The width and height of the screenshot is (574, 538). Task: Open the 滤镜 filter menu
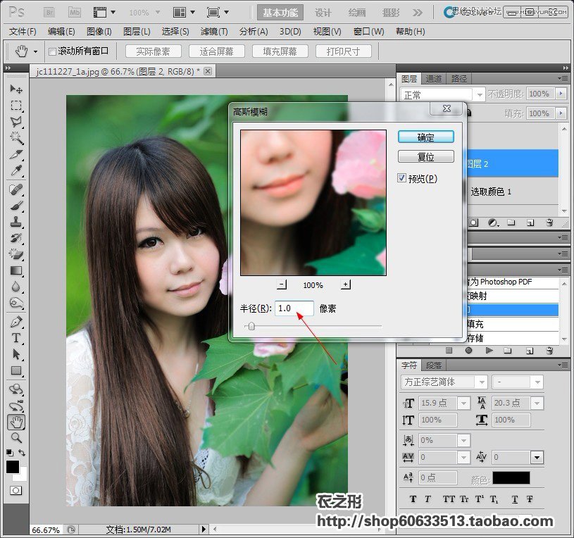[x=214, y=32]
